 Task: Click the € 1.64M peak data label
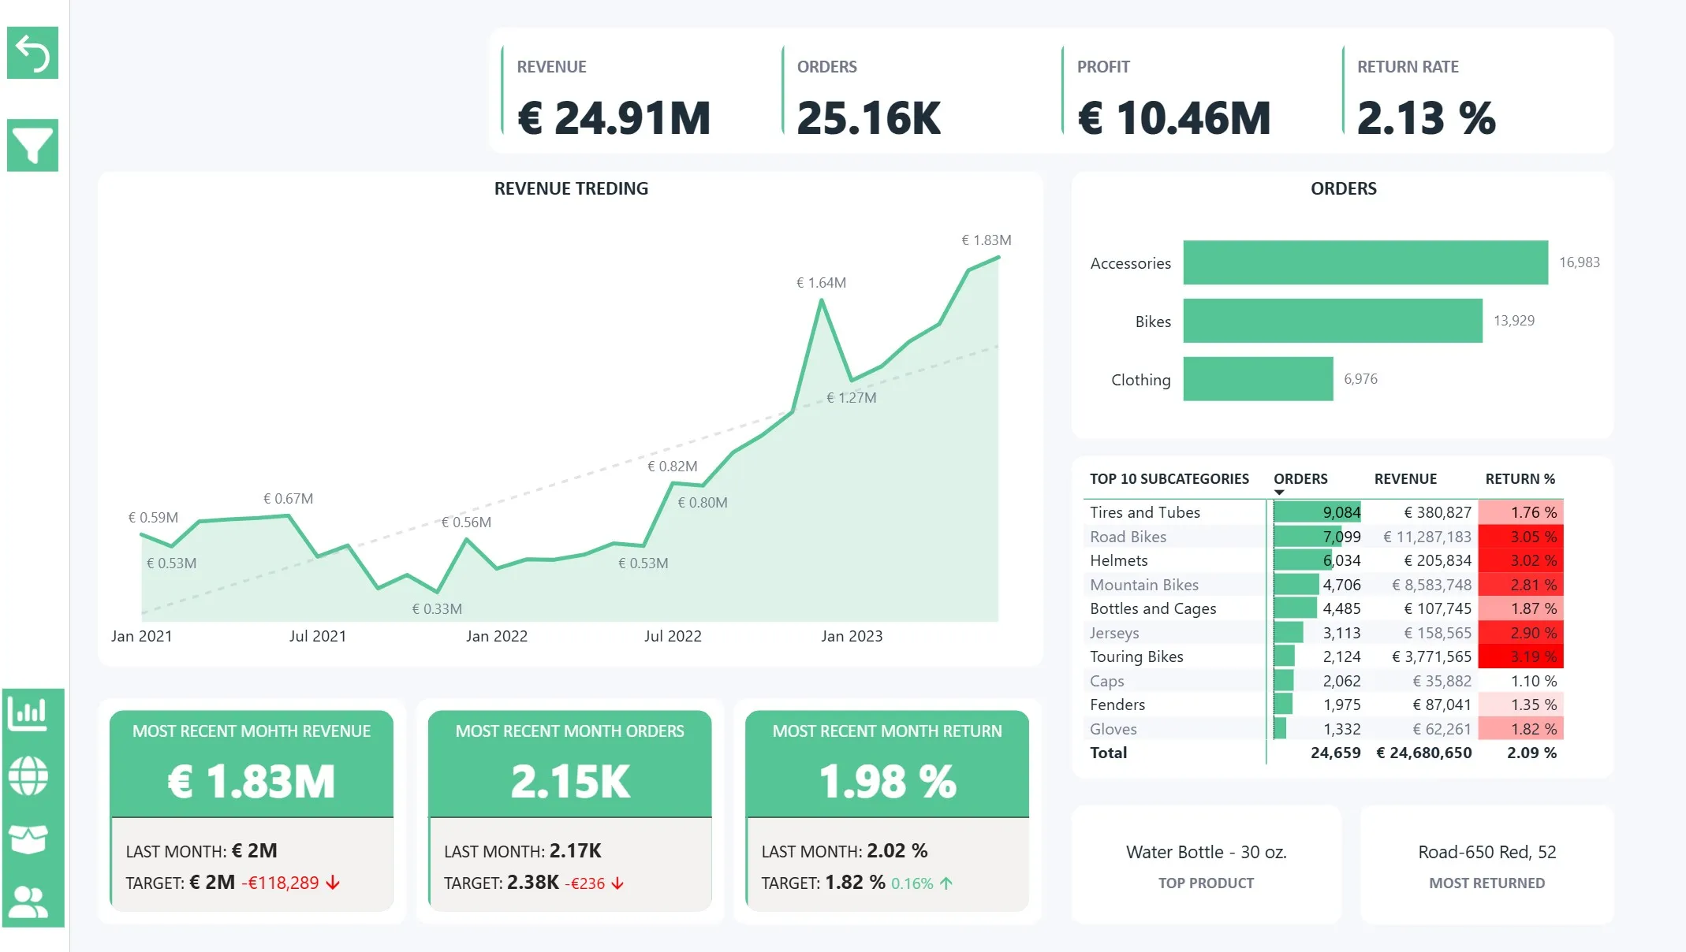[821, 283]
